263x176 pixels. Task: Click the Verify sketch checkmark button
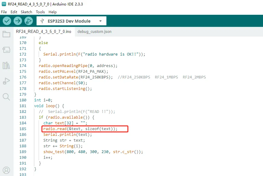(7, 21)
